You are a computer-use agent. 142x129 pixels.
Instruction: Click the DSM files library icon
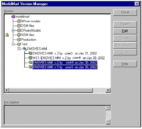click(x=19, y=26)
